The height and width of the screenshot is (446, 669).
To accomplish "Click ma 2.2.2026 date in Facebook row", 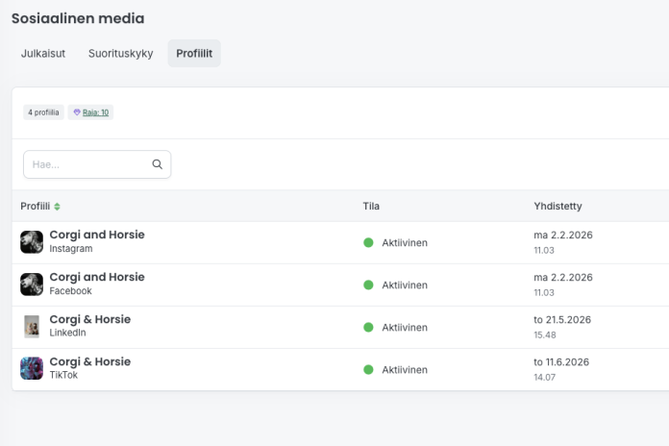I will click(x=563, y=278).
